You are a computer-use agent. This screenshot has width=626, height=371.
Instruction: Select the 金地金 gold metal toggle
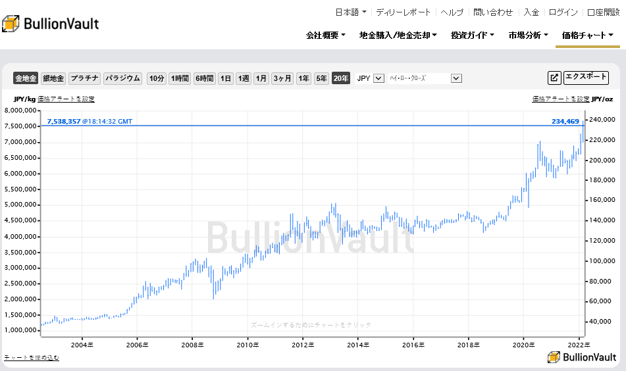[26, 78]
